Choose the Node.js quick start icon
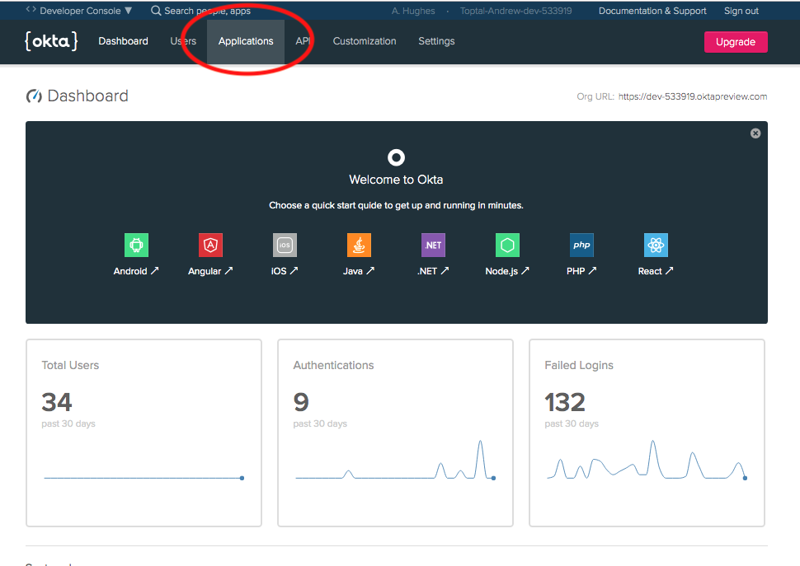Image resolution: width=800 pixels, height=566 pixels. pos(507,246)
